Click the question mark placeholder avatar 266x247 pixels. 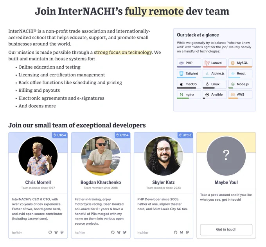226,156
